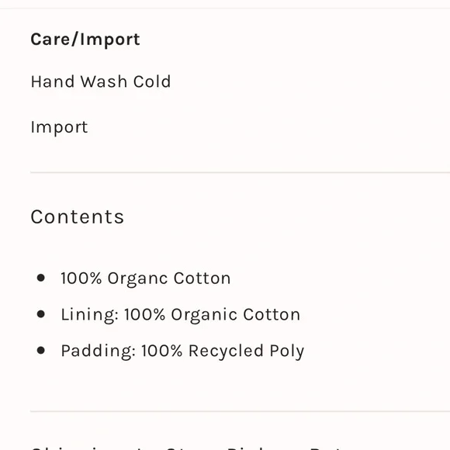The height and width of the screenshot is (450, 450).
Task: Click the word Recycled in the Padding line
Action: click(x=226, y=351)
